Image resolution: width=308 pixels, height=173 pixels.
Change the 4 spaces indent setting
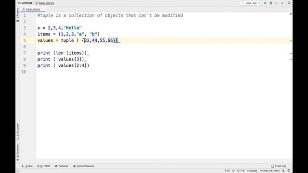pos(252,171)
